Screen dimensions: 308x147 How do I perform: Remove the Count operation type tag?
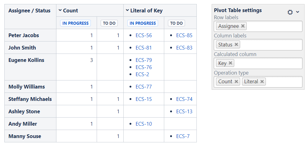click(x=236, y=81)
